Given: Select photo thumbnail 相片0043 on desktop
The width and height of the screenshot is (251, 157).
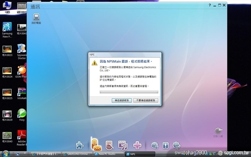Looking at the screenshot, I should tap(22, 29).
